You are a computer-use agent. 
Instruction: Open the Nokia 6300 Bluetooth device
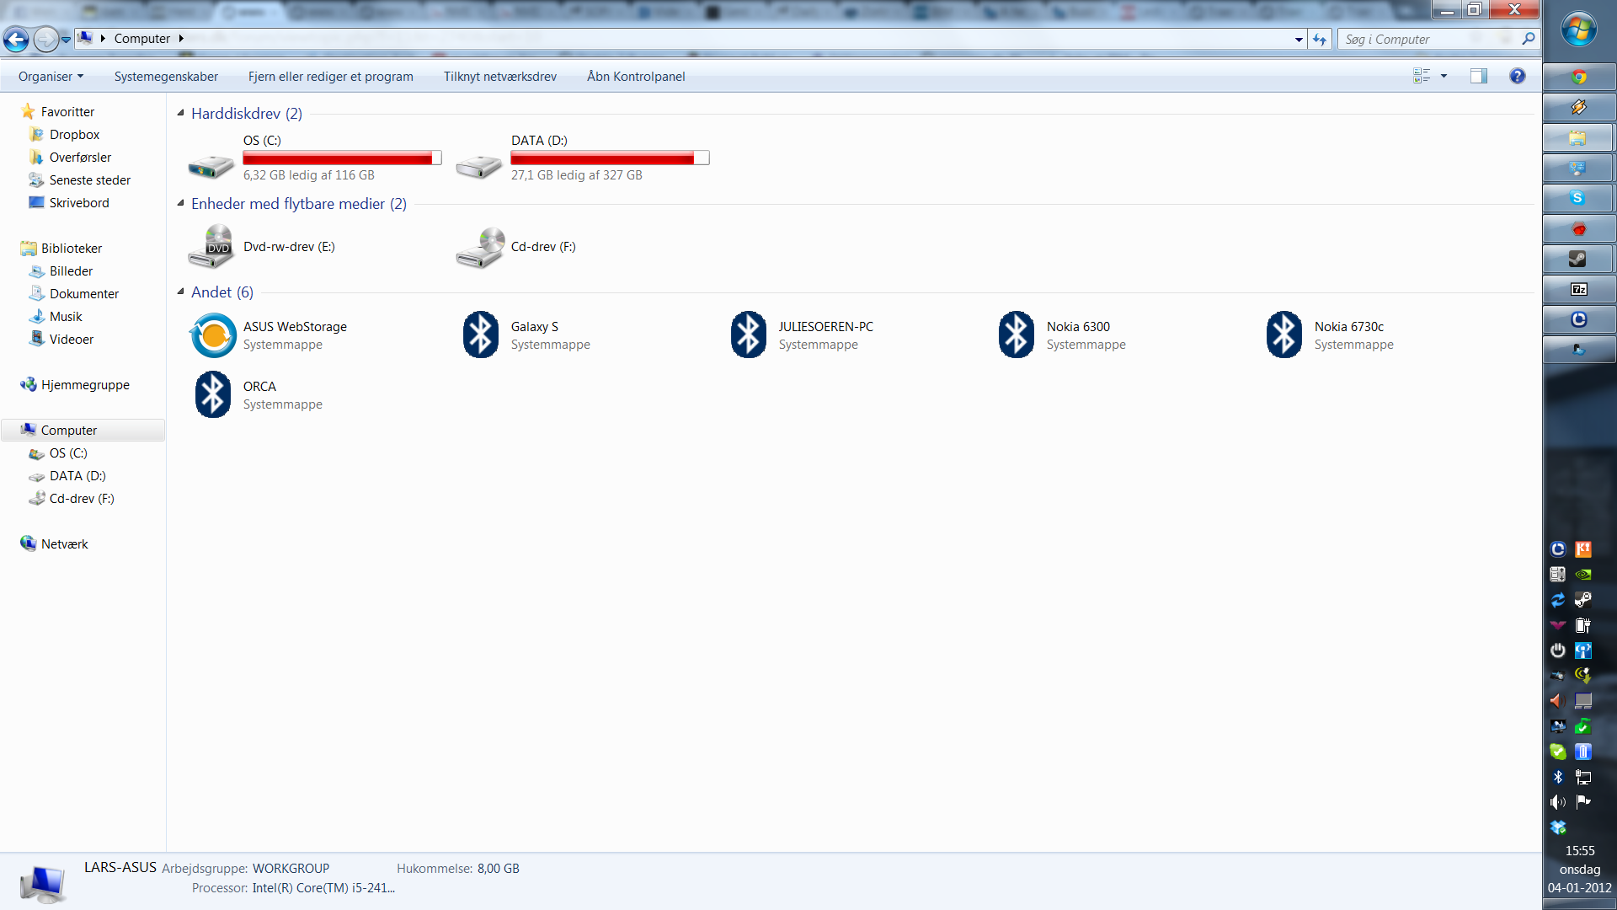click(x=1017, y=335)
